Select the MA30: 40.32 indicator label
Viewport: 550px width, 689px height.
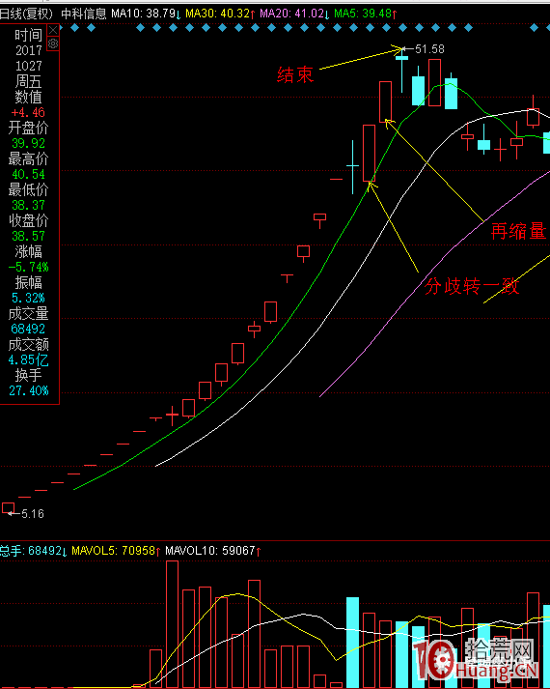pyautogui.click(x=220, y=14)
